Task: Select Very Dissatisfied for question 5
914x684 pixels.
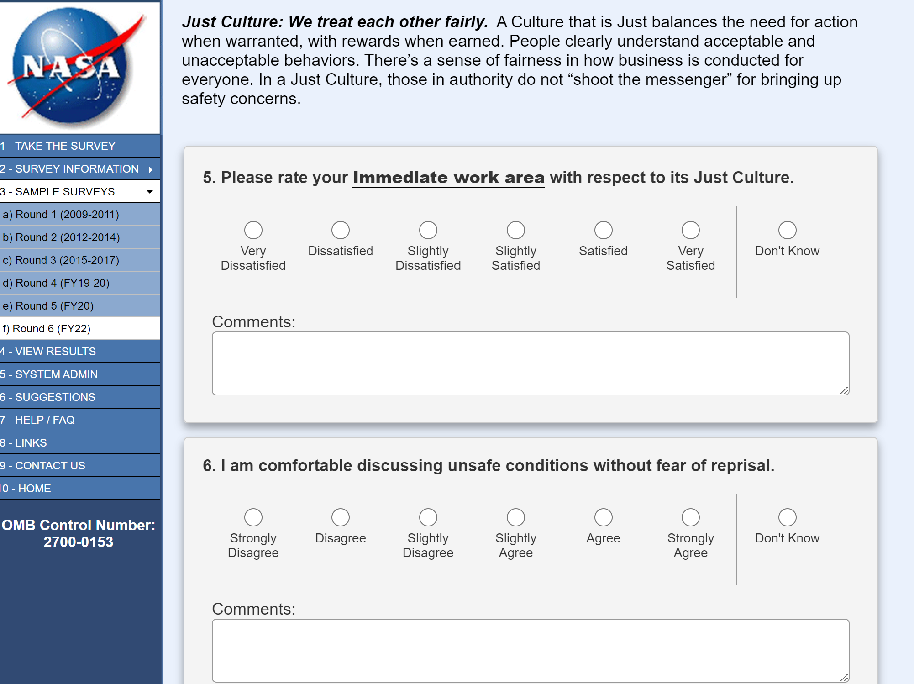Action: (253, 230)
